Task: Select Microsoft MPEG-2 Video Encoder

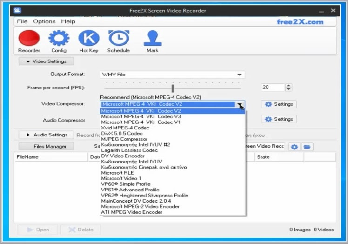Action: tap(173, 207)
